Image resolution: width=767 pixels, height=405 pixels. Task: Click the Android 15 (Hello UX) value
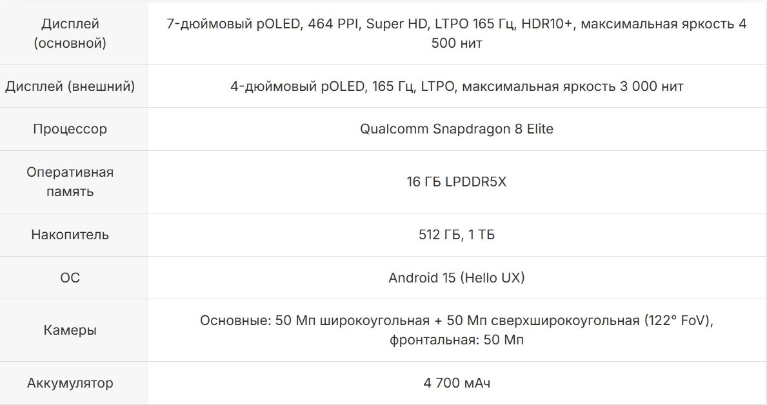click(x=456, y=278)
